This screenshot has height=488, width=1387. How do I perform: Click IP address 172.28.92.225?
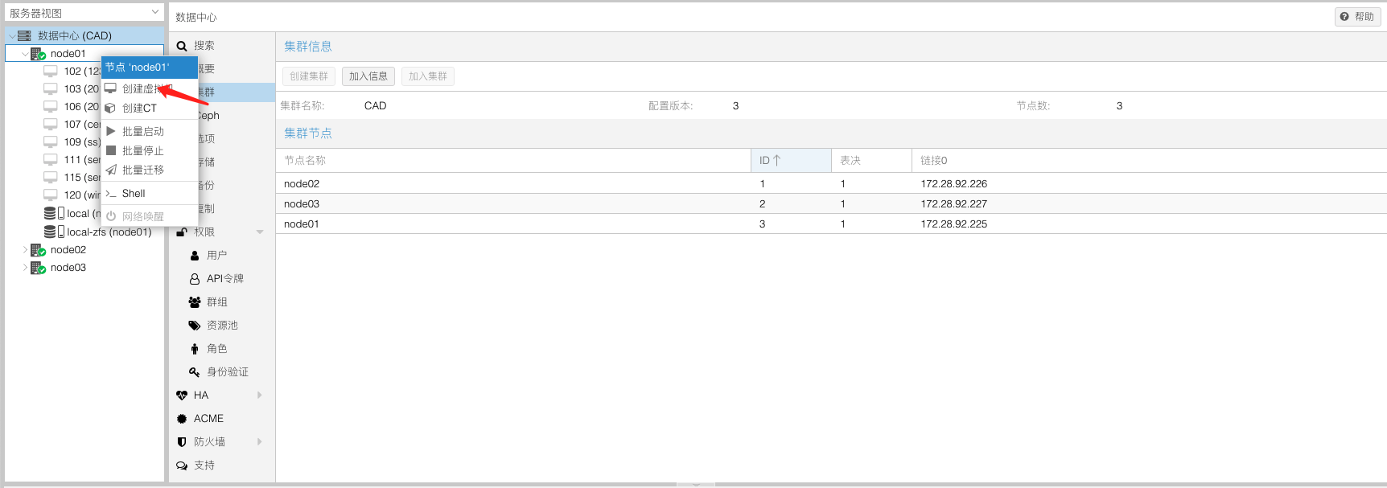click(954, 224)
